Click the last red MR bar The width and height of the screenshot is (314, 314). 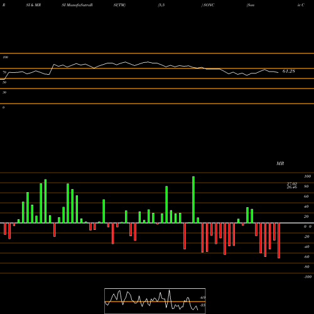pos(279,241)
